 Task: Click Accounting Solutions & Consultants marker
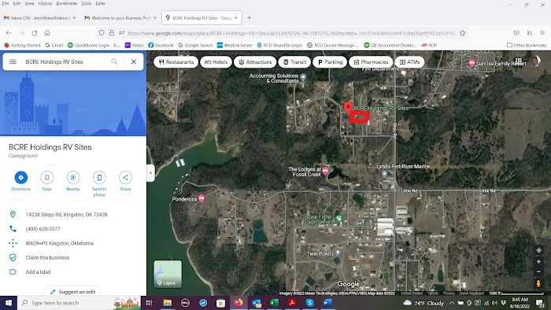point(303,77)
